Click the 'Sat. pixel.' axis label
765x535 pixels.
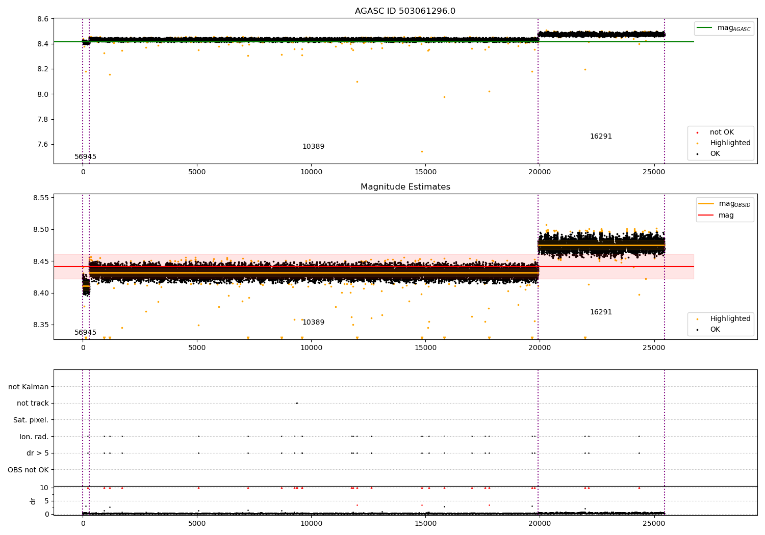(x=31, y=420)
